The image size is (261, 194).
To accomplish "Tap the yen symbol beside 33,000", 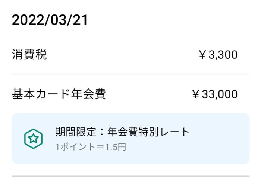I will (196, 94).
